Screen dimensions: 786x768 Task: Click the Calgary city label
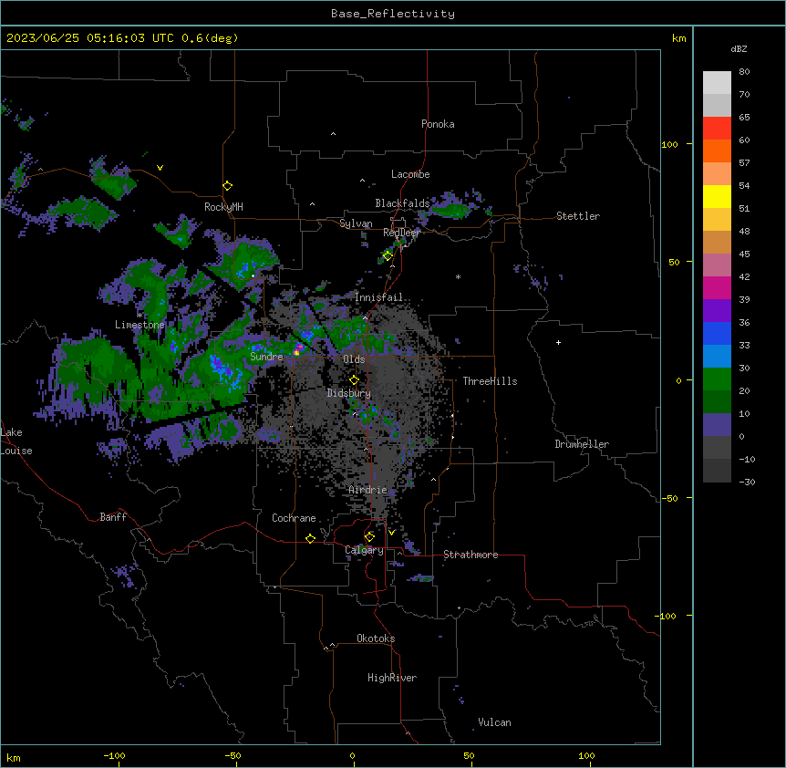point(364,550)
